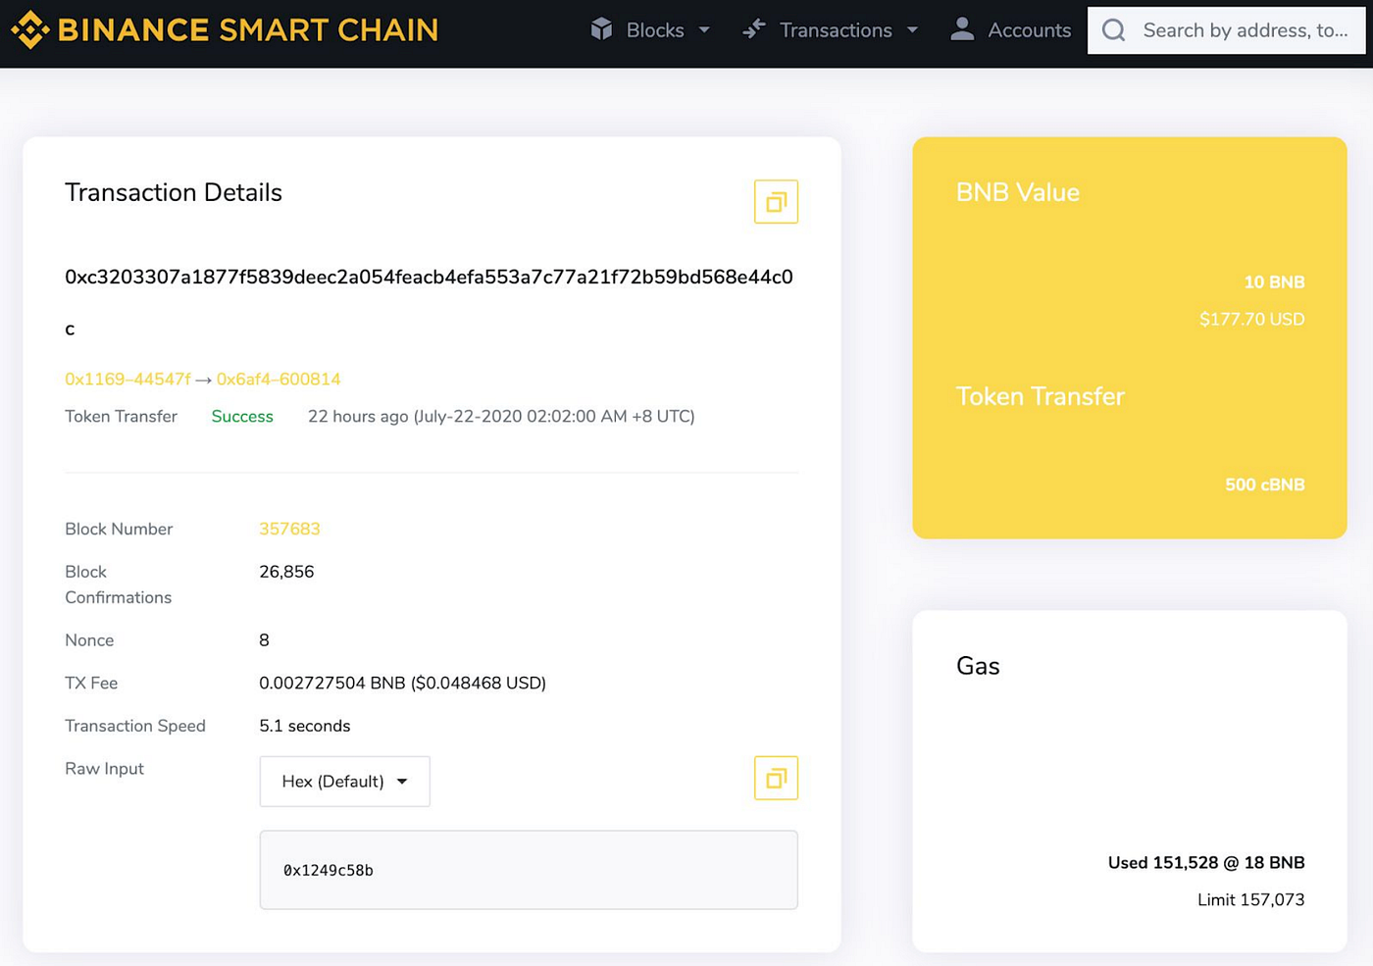Copy transaction hash with the copy icon
1373x966 pixels.
coord(776,202)
